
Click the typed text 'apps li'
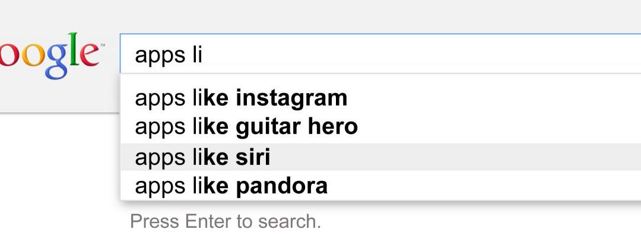(x=169, y=55)
